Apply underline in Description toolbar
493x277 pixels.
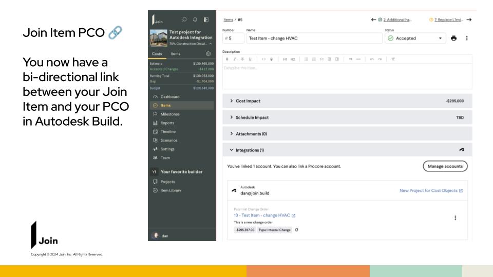(x=250, y=59)
